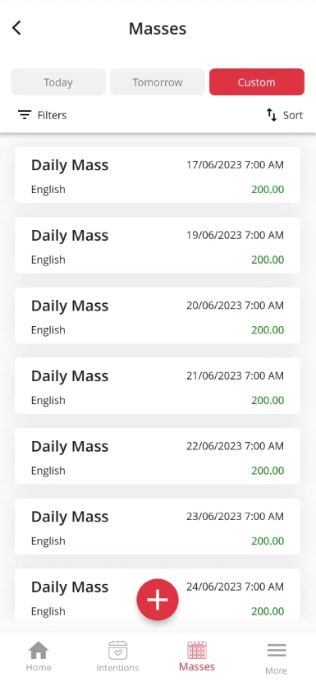The width and height of the screenshot is (316, 681).
Task: Open Daily Mass on 21/06/2023
Action: [x=158, y=385]
